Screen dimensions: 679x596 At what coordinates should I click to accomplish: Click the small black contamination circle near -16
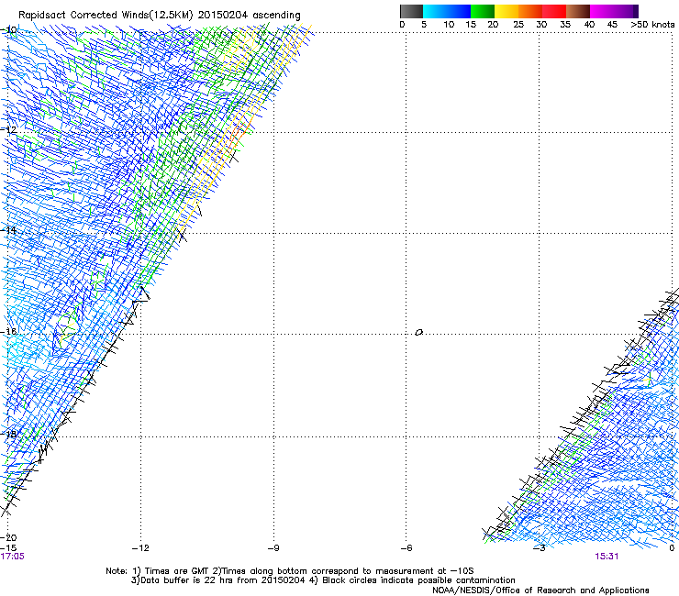[418, 332]
